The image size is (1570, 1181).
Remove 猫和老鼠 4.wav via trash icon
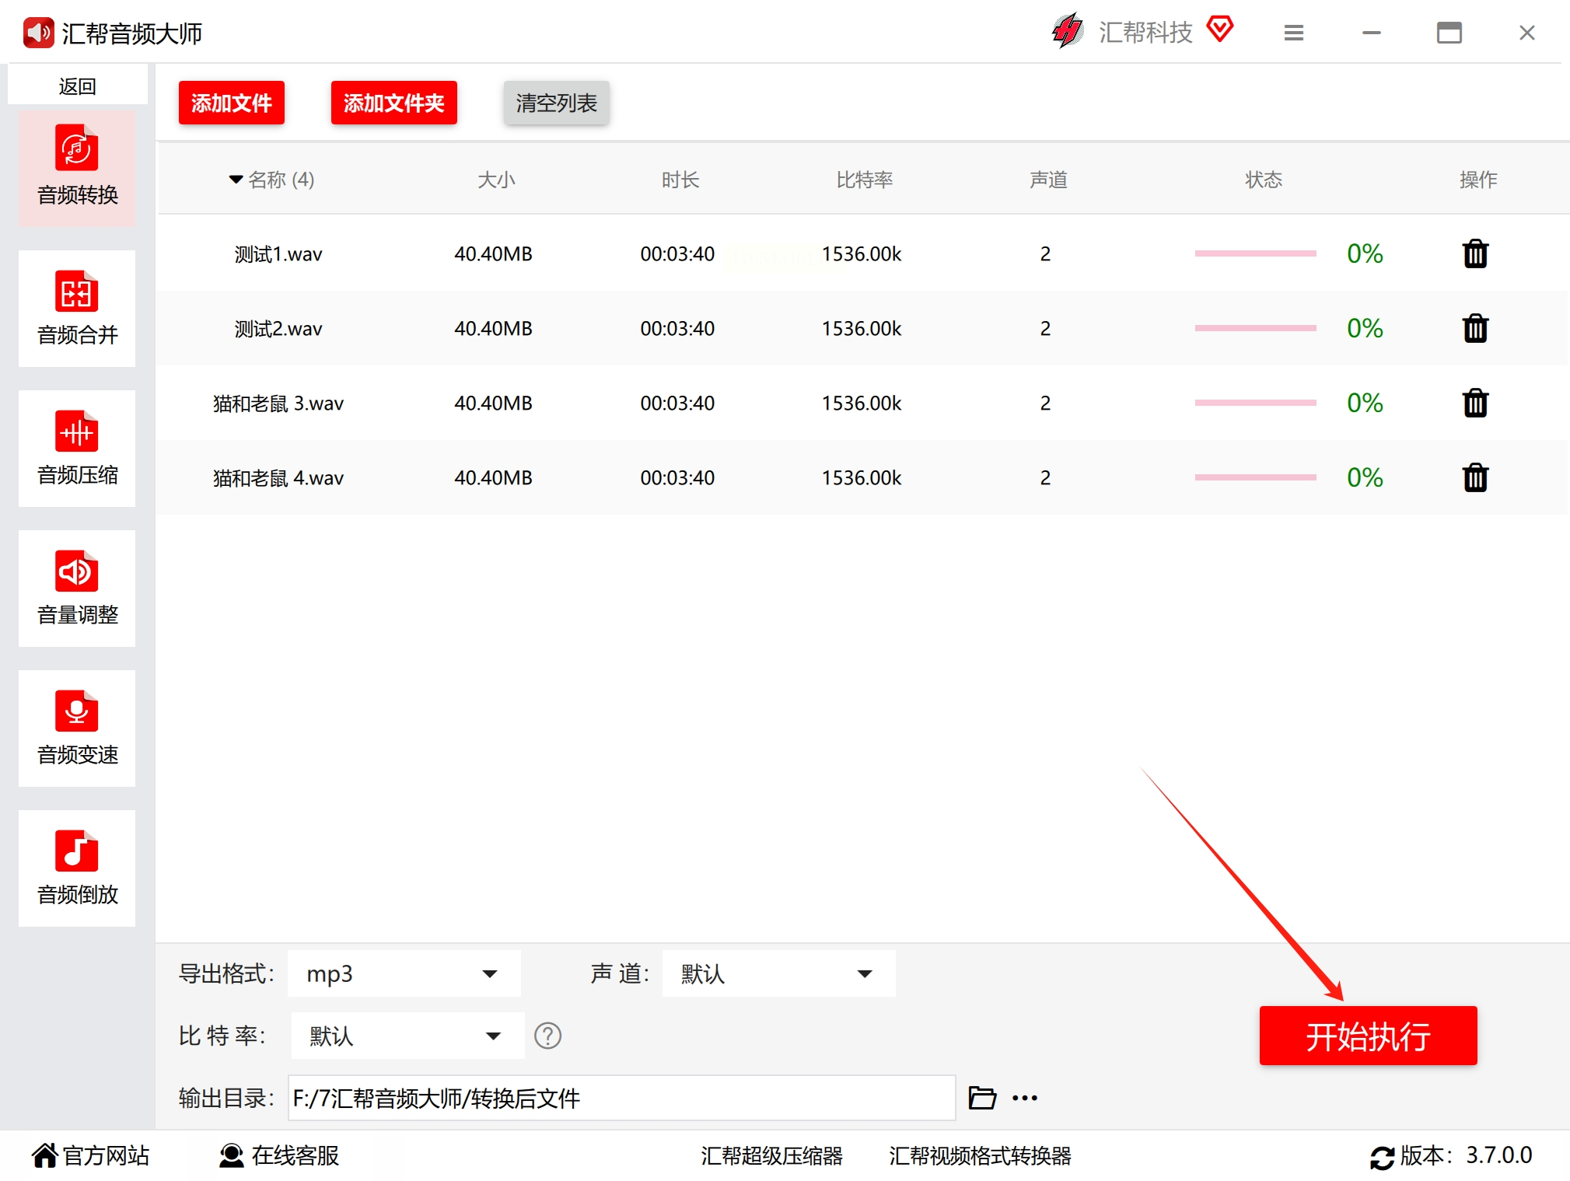[1474, 477]
